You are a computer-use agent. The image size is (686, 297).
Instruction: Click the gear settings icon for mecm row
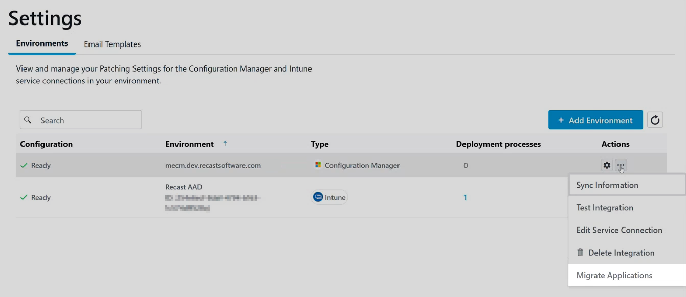click(607, 165)
